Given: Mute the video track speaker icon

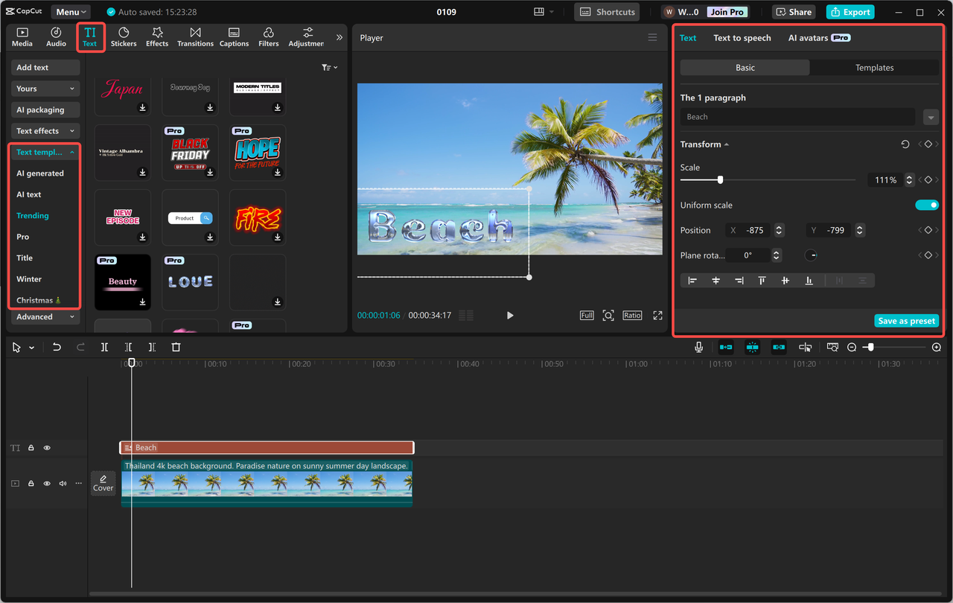Looking at the screenshot, I should [x=62, y=483].
